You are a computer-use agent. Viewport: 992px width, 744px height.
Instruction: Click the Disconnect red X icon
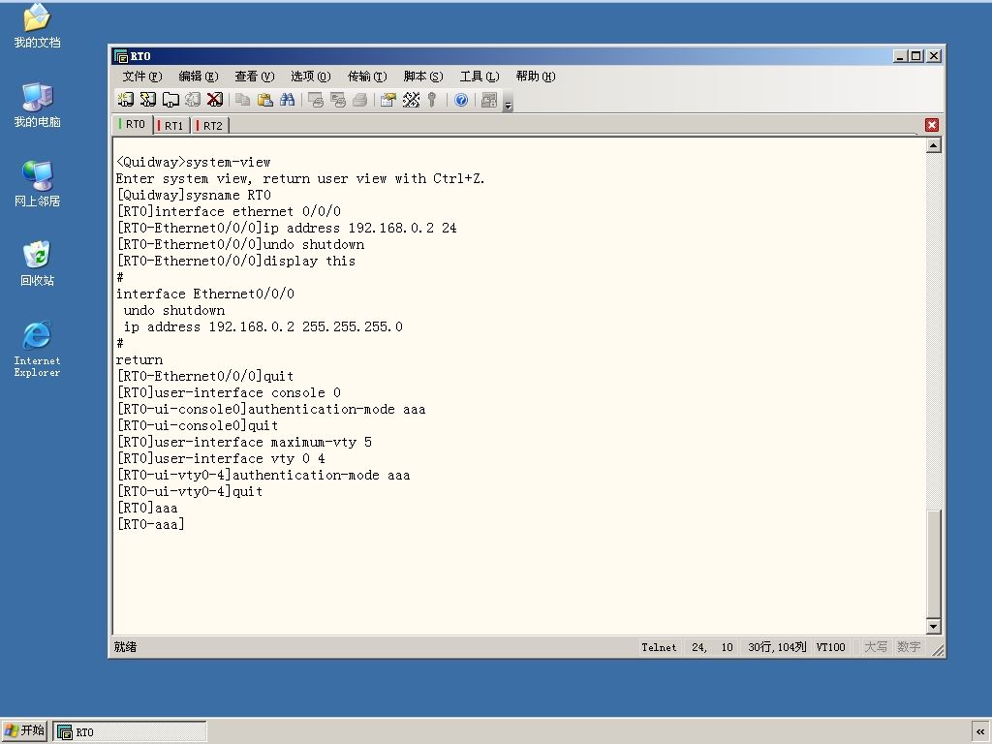point(215,100)
